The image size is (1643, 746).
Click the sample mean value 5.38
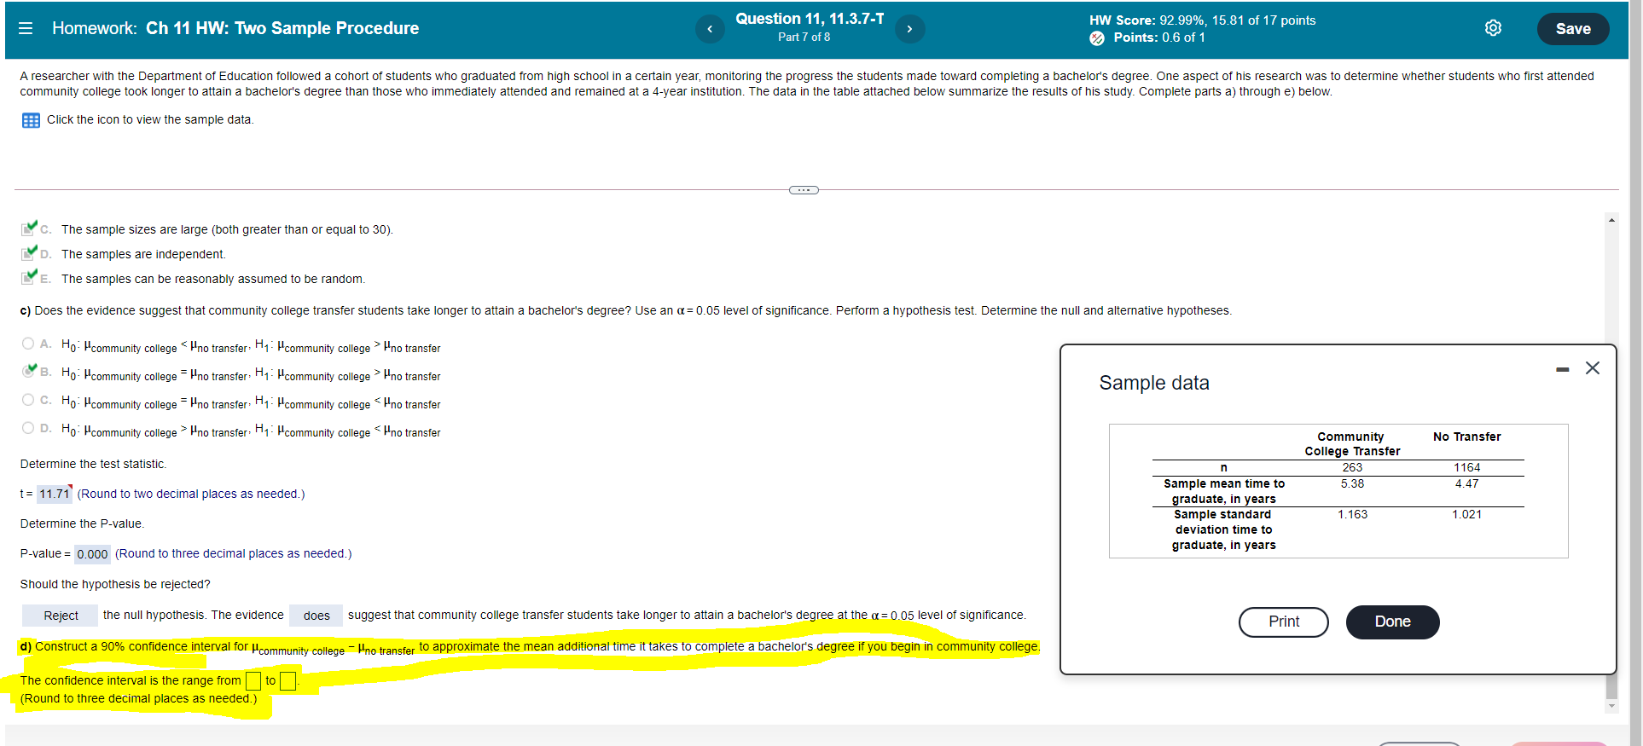point(1352,483)
